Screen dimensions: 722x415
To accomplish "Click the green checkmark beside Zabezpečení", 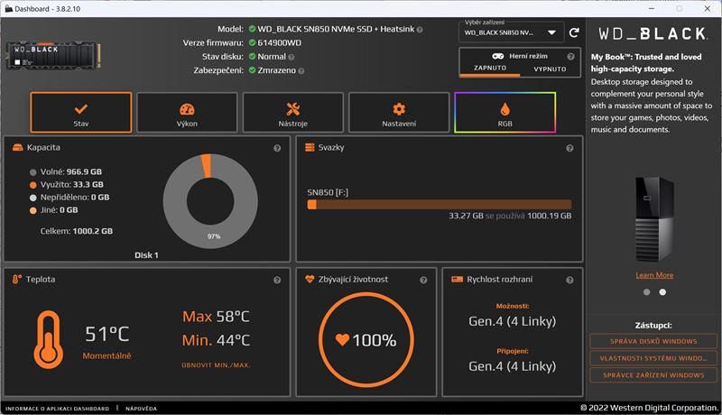I will point(252,70).
